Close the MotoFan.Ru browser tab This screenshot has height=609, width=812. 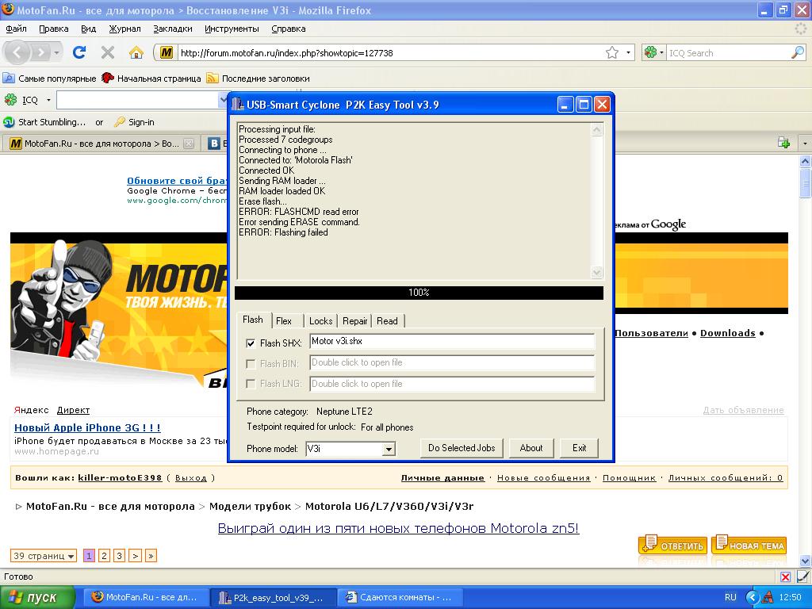(189, 144)
